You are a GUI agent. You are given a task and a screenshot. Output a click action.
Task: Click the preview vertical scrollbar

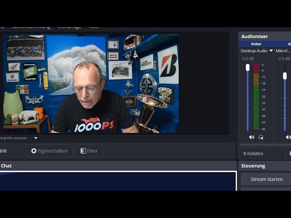tap(232, 83)
